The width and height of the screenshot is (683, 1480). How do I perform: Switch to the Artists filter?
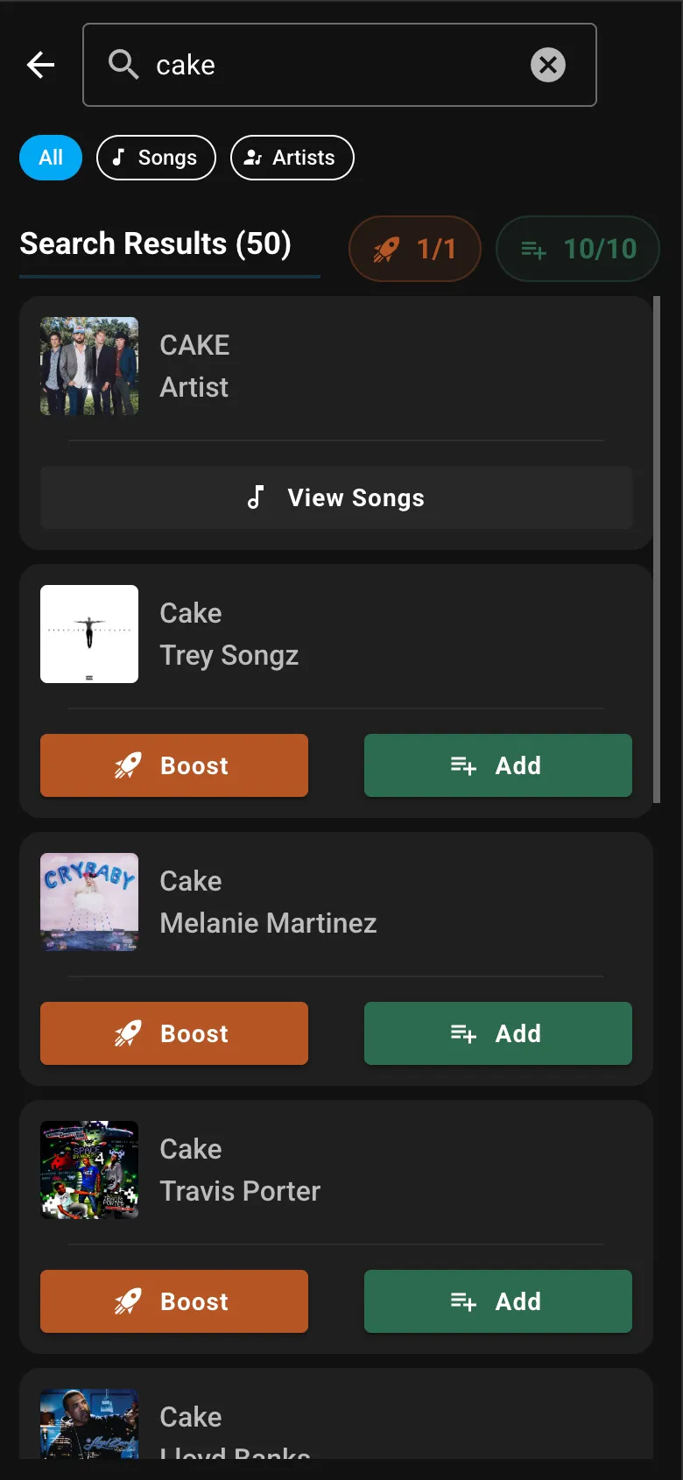[292, 158]
